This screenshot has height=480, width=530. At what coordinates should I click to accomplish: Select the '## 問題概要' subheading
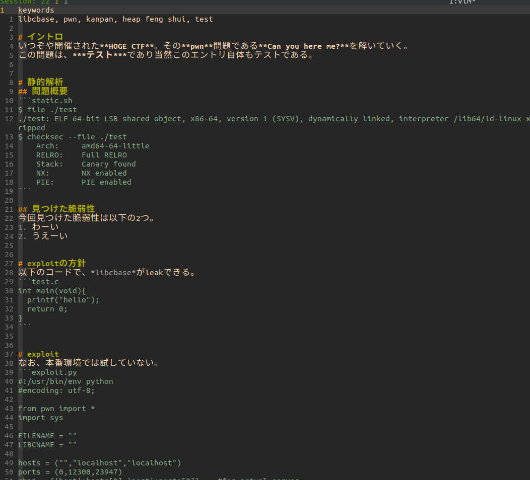click(43, 91)
